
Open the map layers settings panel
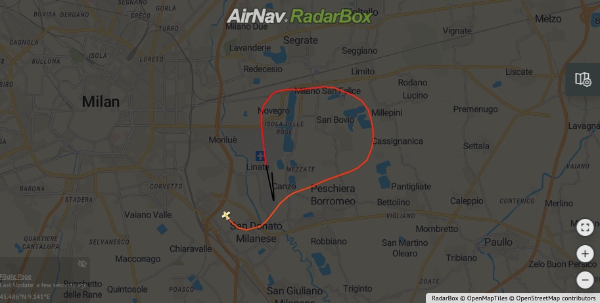tap(583, 79)
